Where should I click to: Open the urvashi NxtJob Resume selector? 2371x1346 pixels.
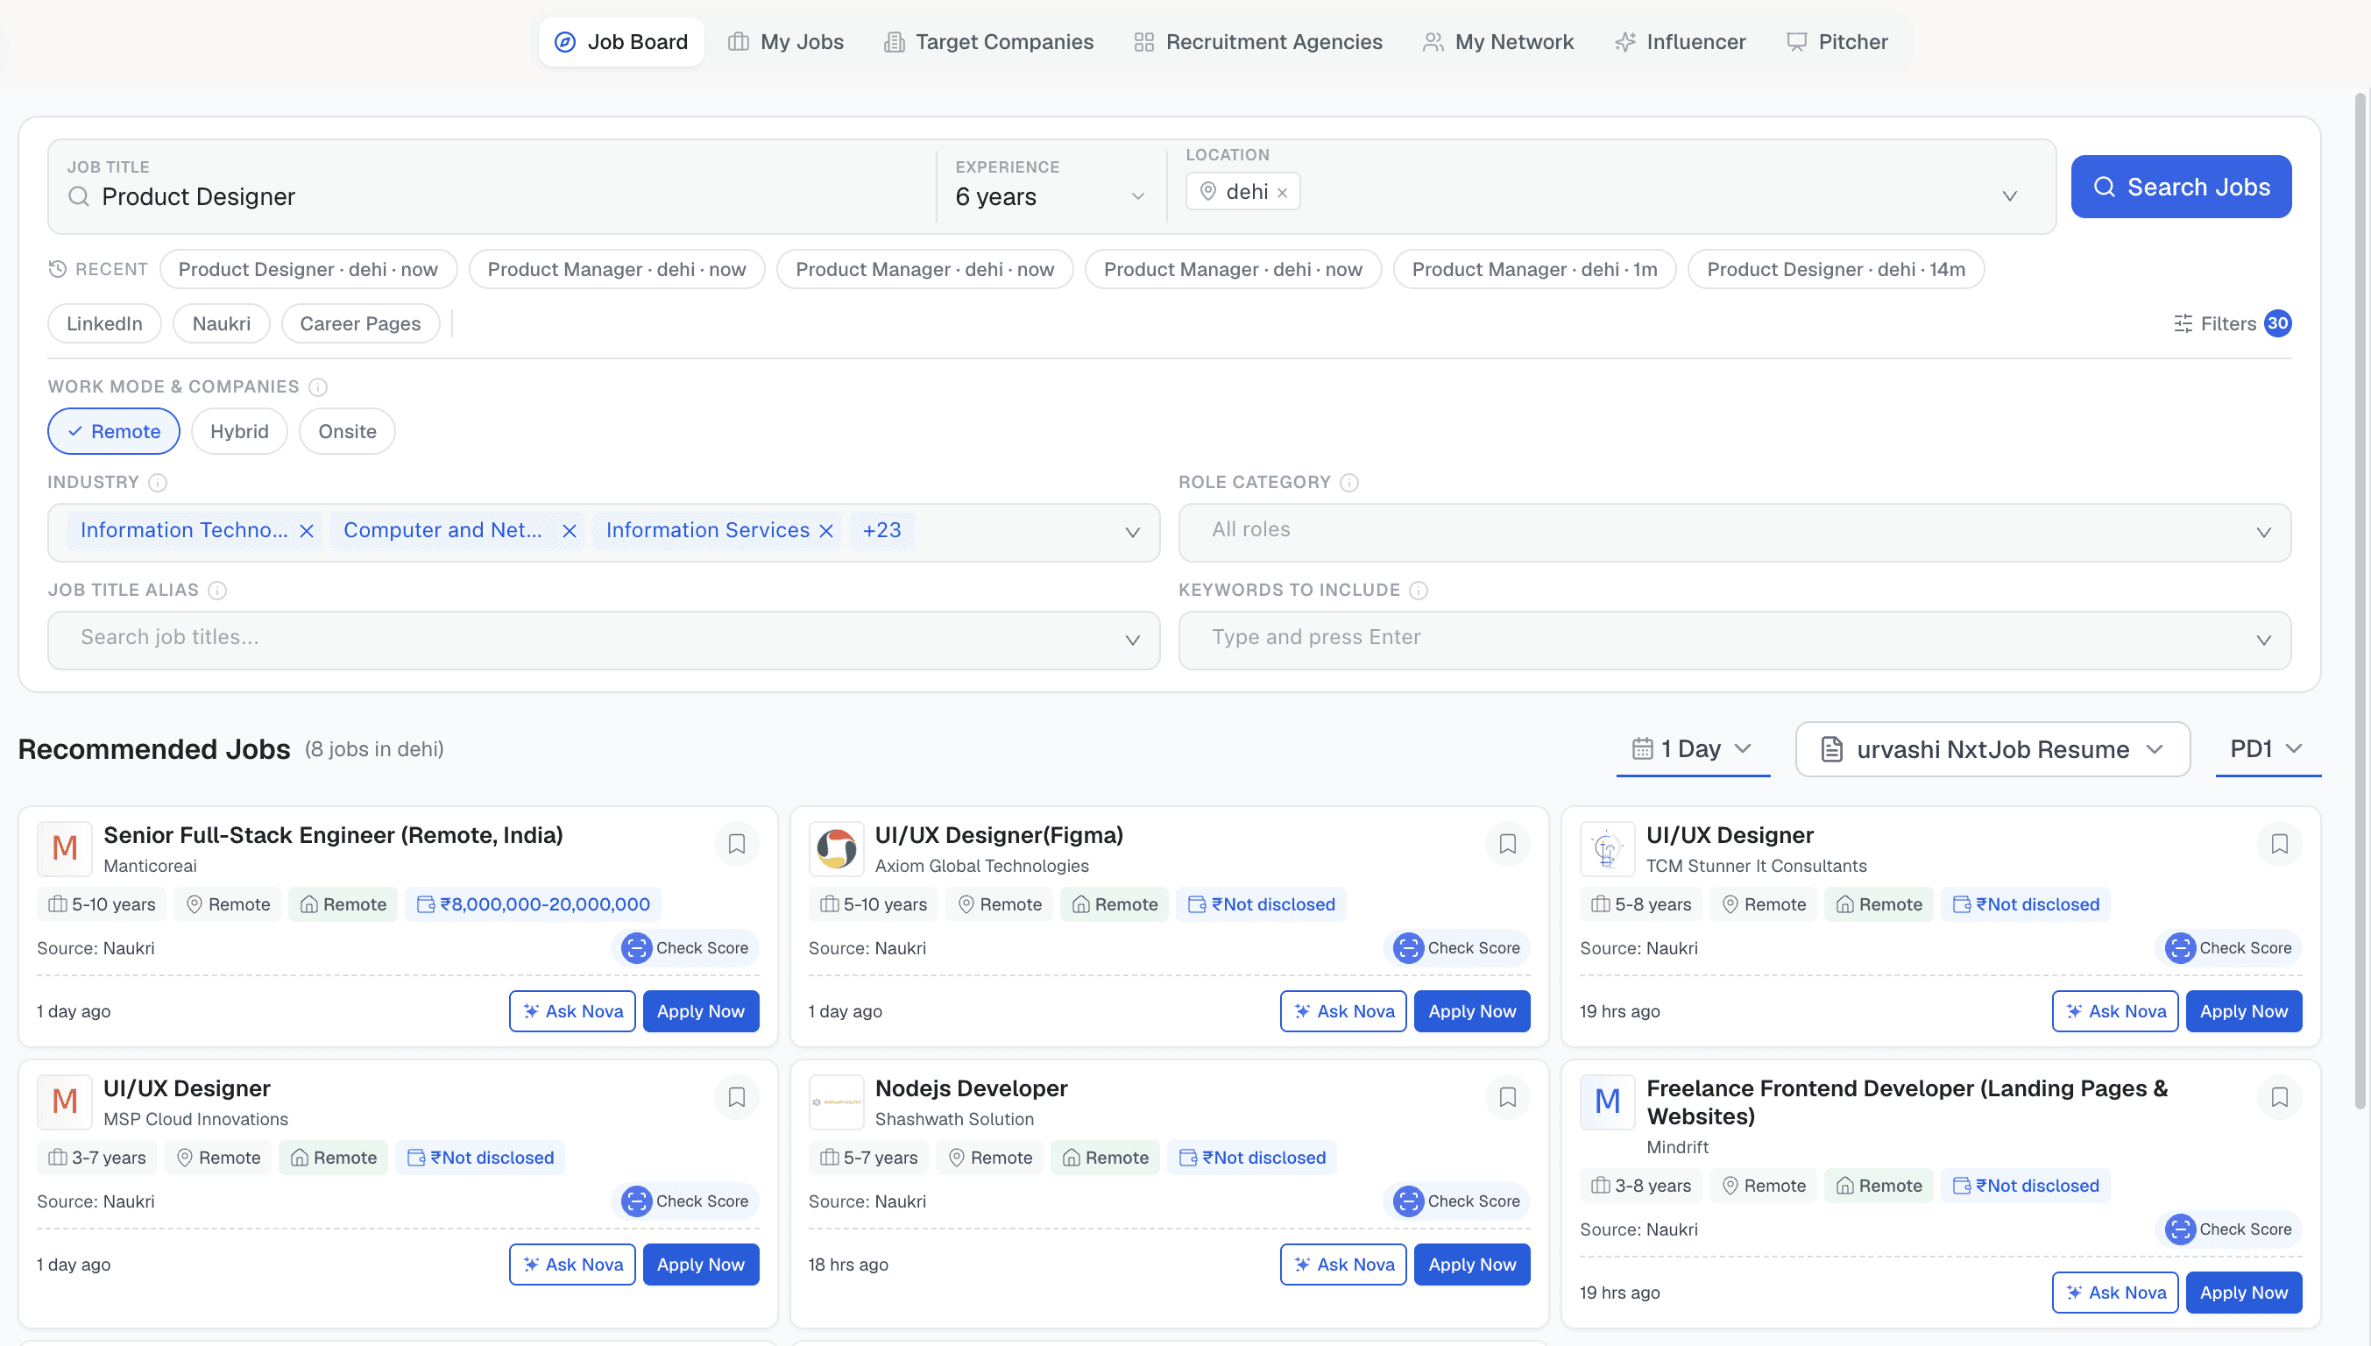coord(1992,749)
